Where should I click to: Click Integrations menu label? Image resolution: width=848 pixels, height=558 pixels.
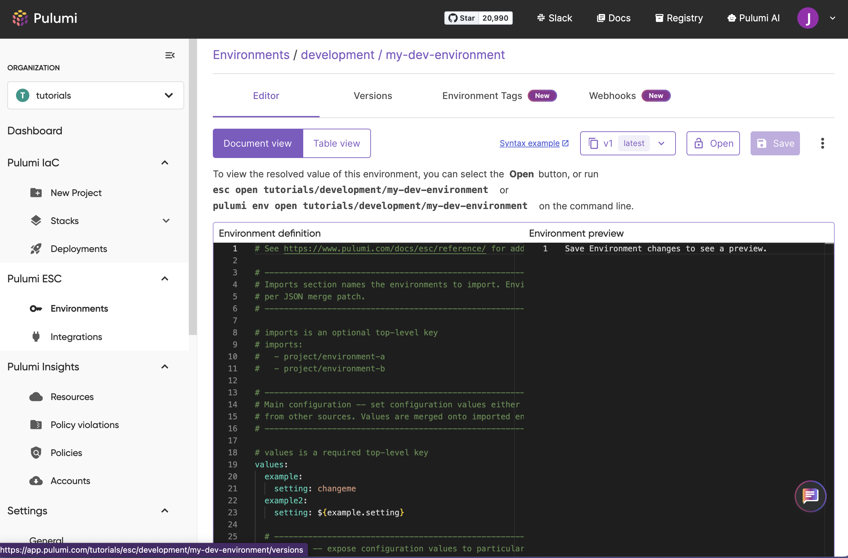click(x=76, y=337)
